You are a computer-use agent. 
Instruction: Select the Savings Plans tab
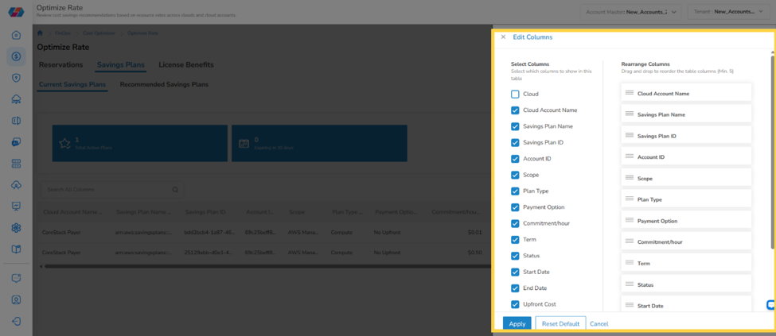[121, 64]
